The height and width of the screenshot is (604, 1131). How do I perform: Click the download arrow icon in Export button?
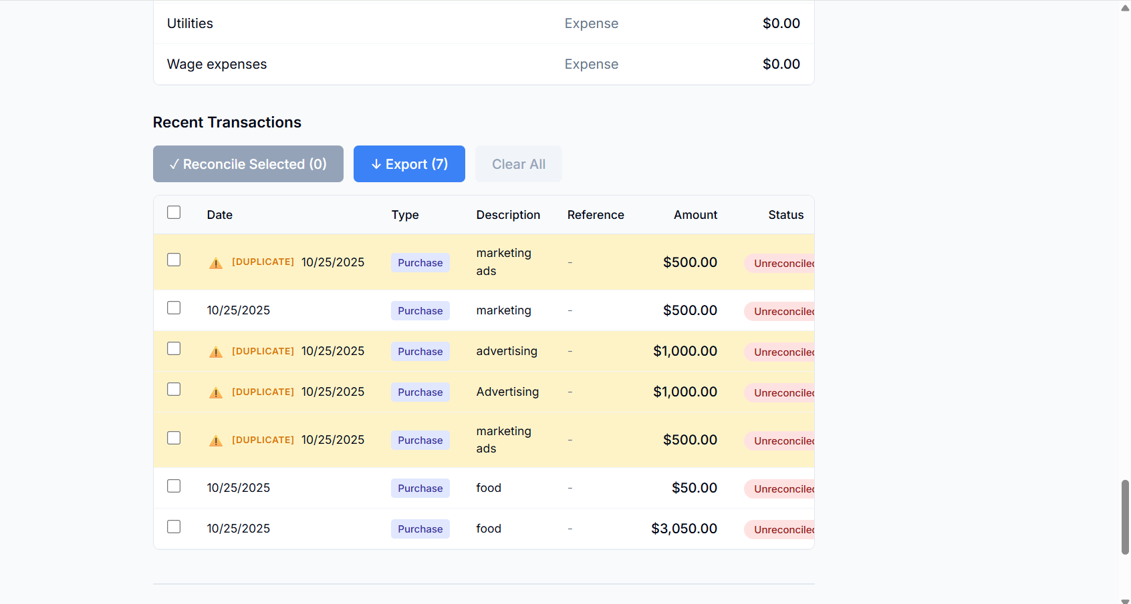point(376,164)
